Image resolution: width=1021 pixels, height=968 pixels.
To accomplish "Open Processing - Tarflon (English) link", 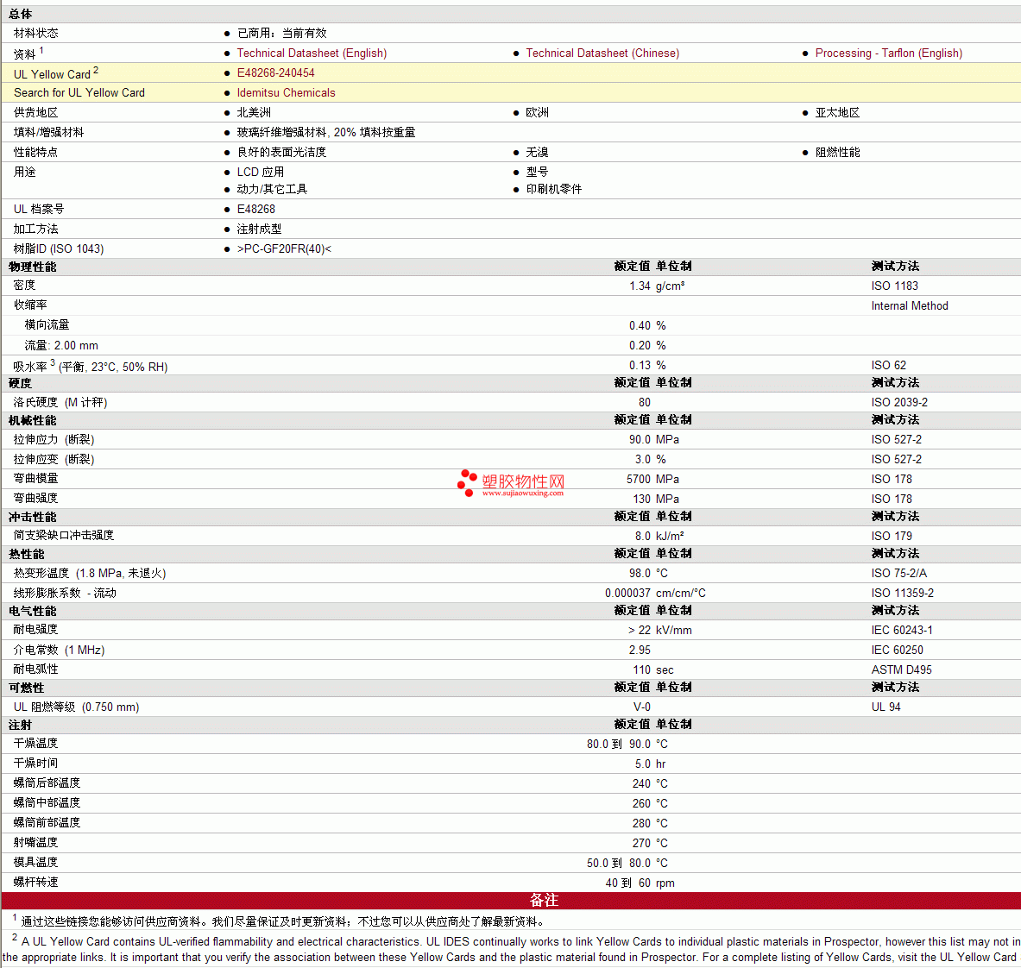I will [888, 53].
